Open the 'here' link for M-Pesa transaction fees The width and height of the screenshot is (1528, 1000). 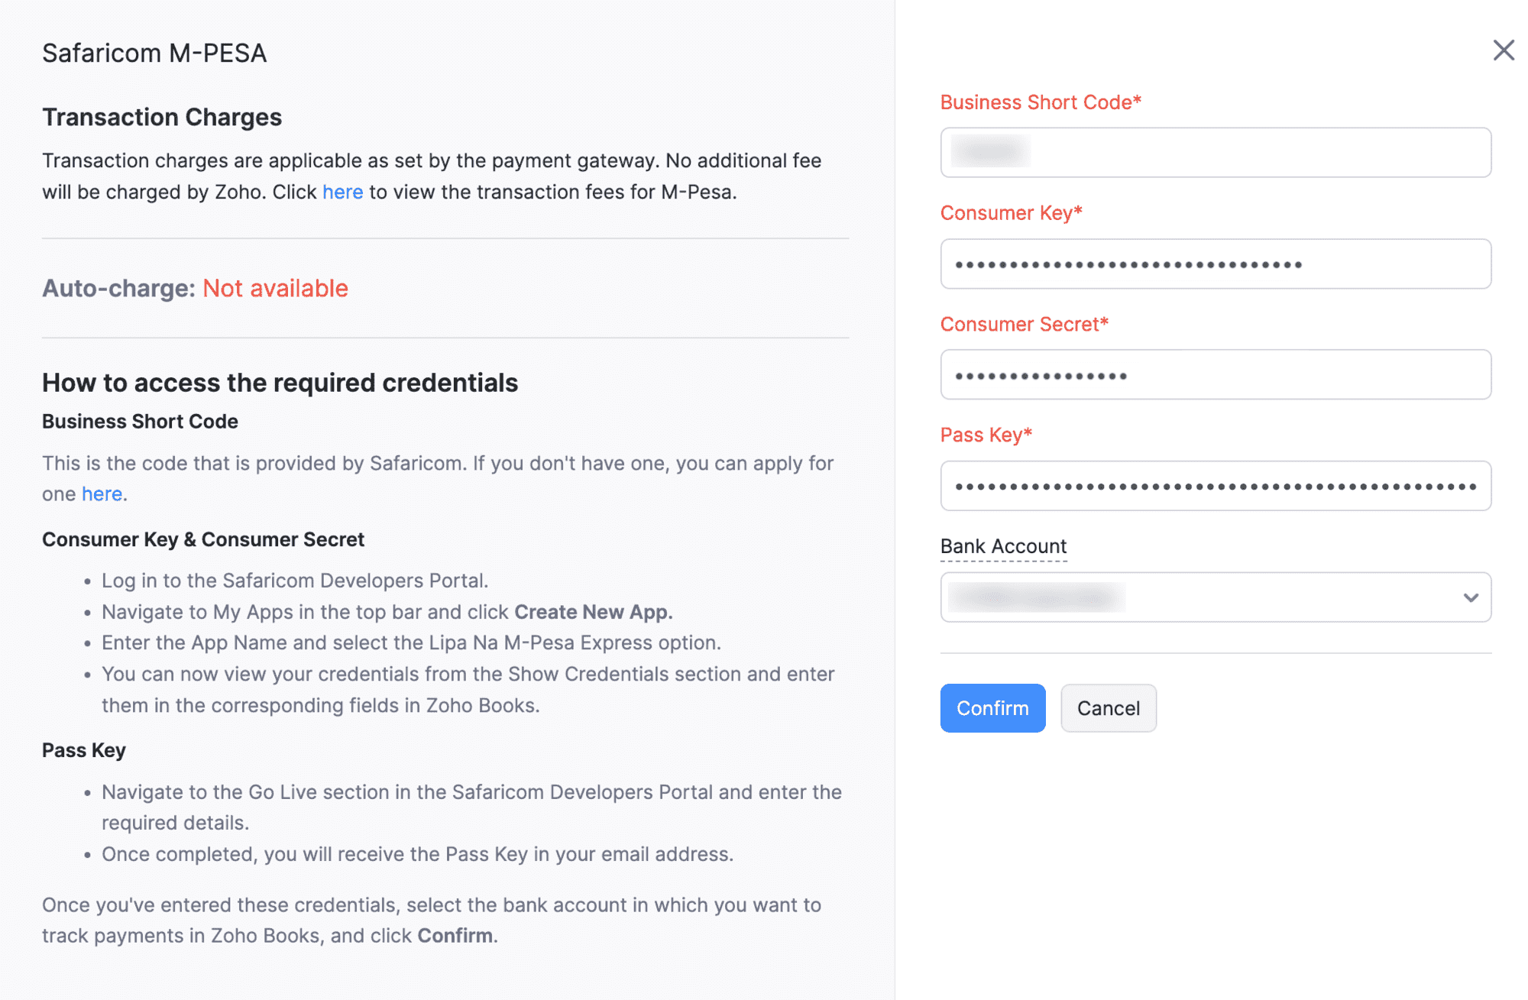pos(342,192)
